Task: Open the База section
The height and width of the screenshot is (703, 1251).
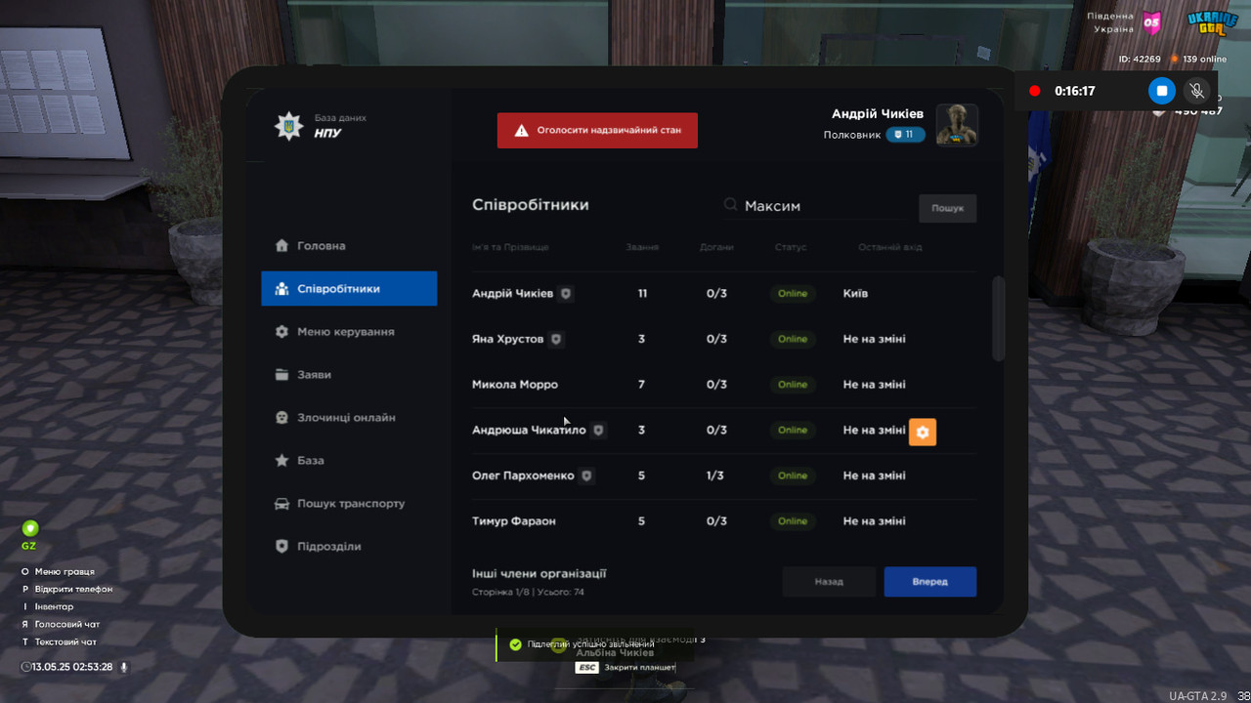Action: click(x=299, y=461)
